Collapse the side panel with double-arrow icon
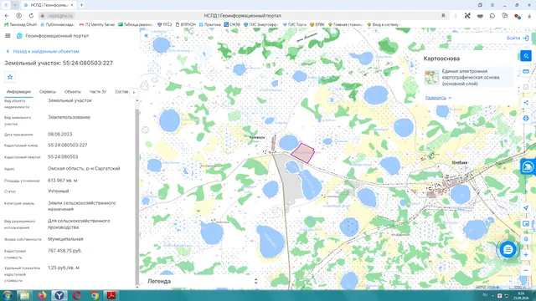Viewport: 536px width, 301px height. click(146, 35)
